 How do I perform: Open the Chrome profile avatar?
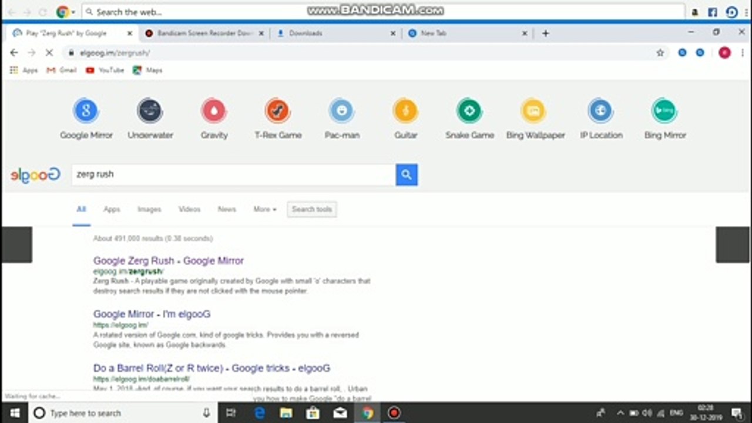tap(724, 53)
